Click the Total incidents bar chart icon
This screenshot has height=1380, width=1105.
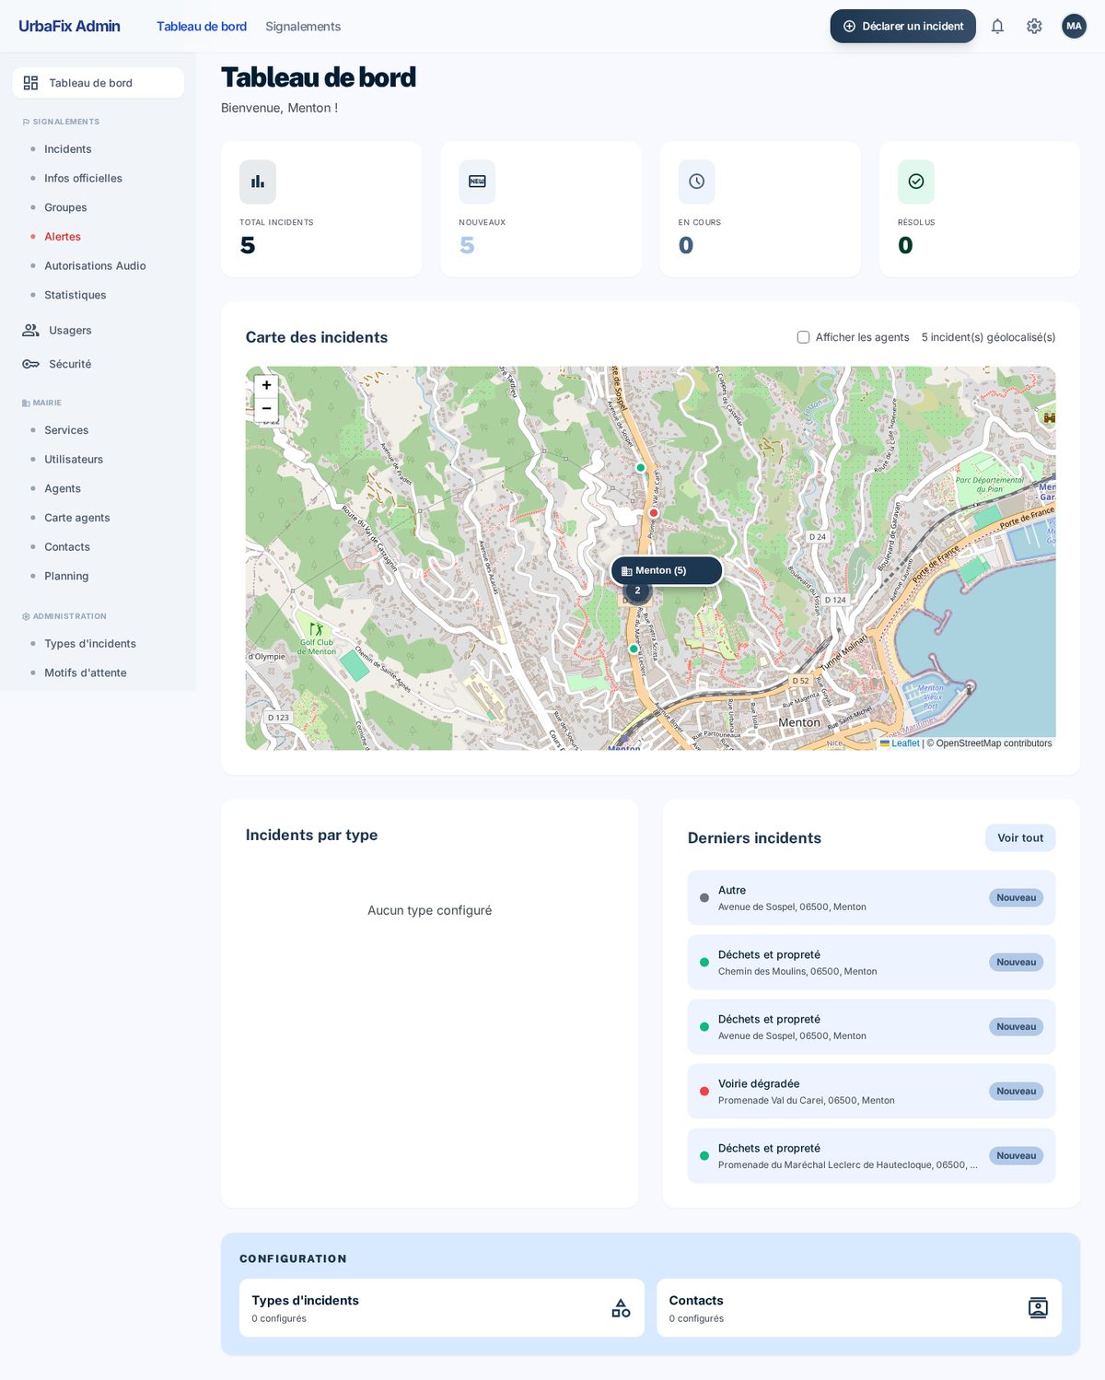[258, 181]
